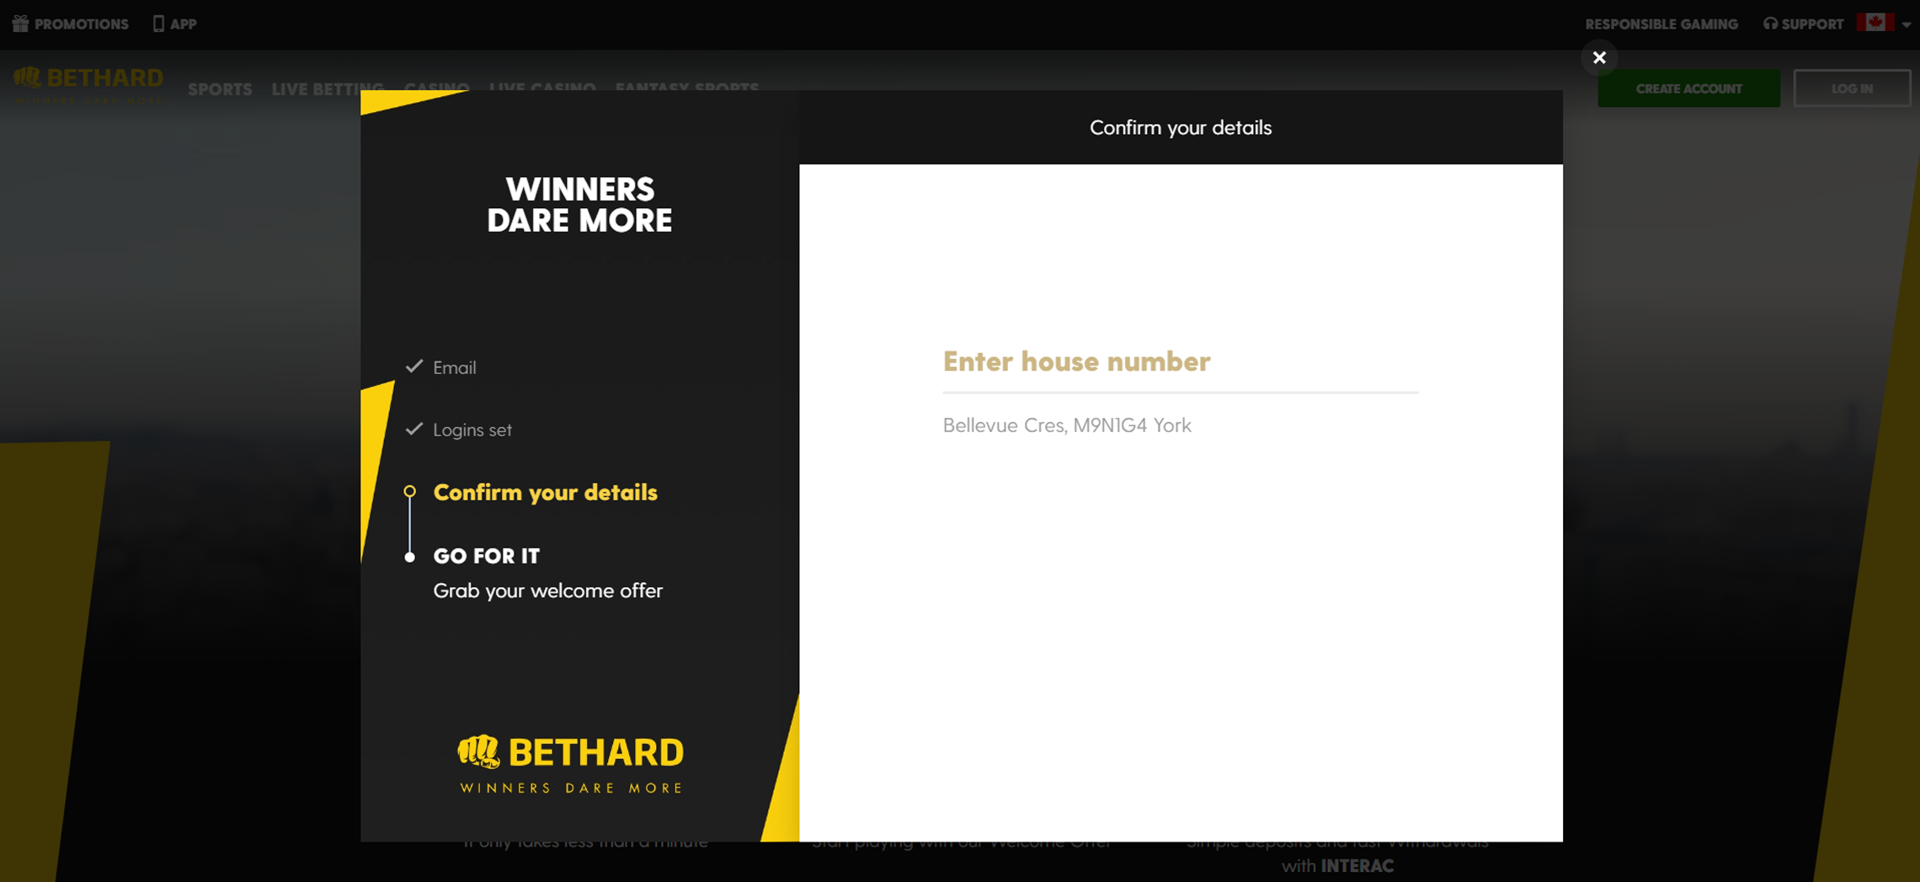Click the Logins set checkmark icon

(413, 429)
